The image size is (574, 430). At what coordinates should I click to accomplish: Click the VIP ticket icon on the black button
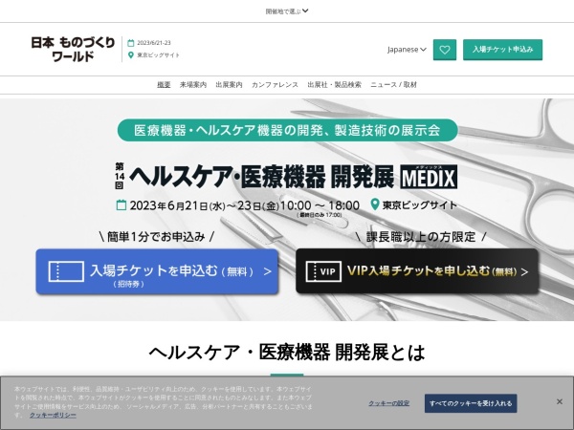click(x=323, y=271)
